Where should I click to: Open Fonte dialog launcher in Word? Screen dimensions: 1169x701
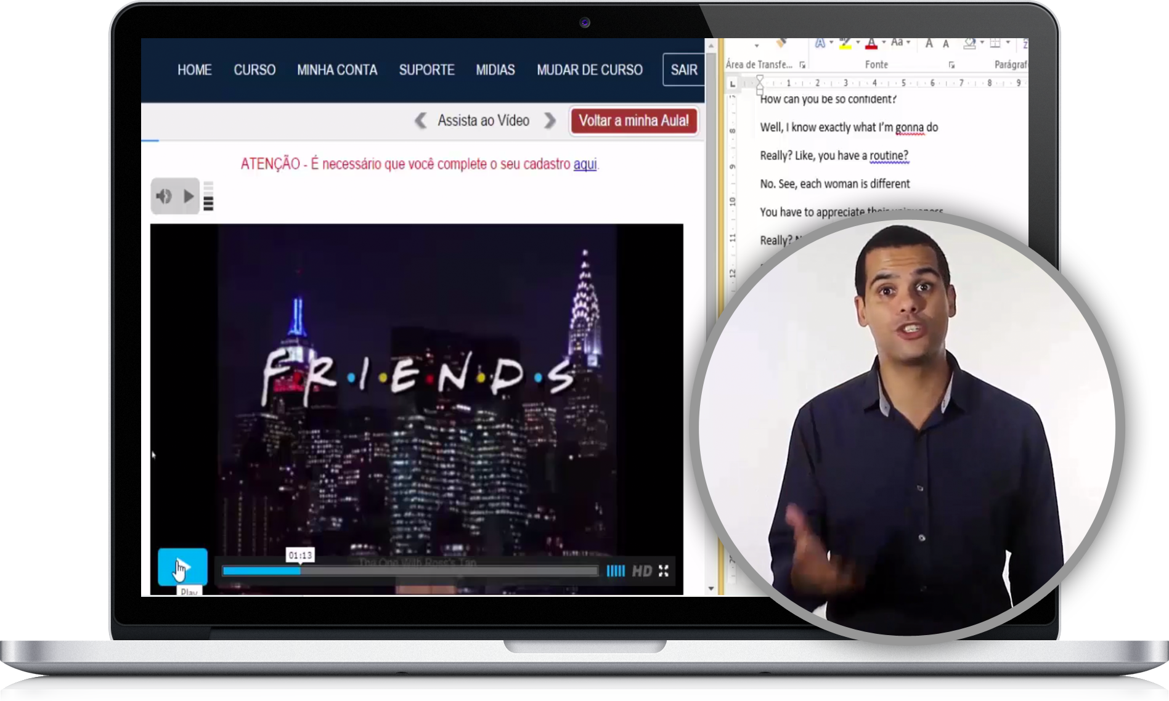click(952, 65)
